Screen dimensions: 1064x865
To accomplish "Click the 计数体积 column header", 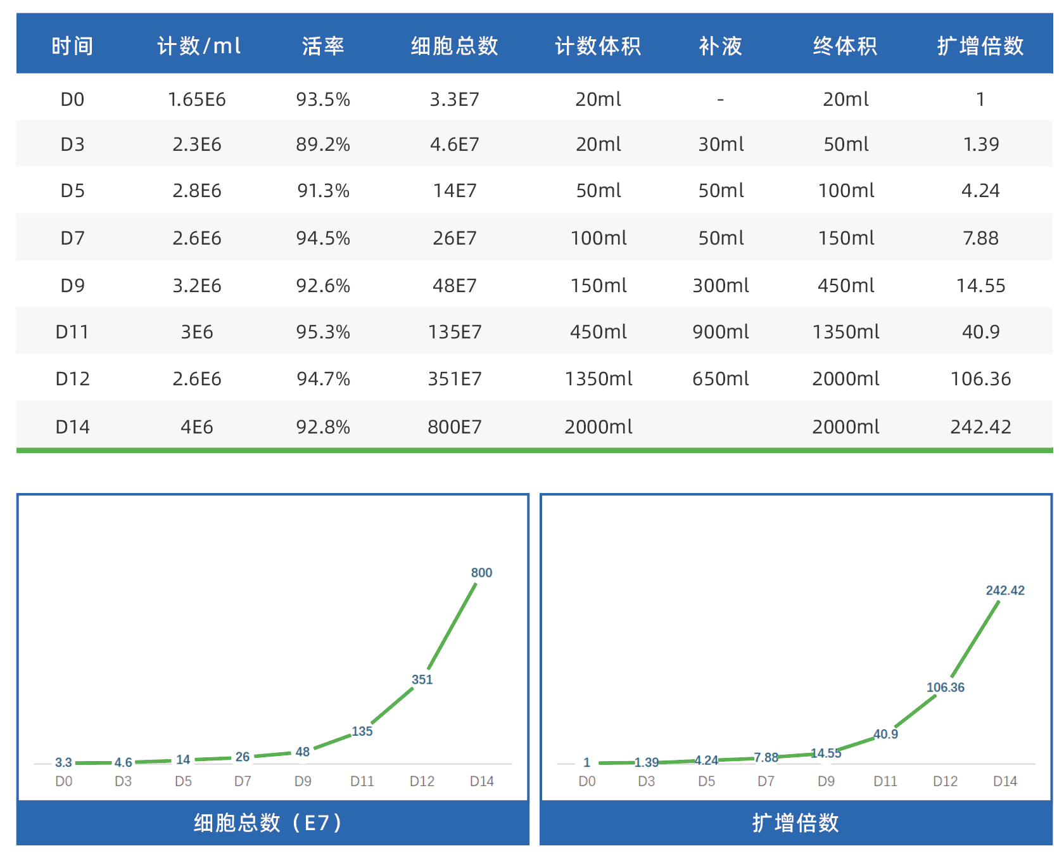I will (598, 46).
